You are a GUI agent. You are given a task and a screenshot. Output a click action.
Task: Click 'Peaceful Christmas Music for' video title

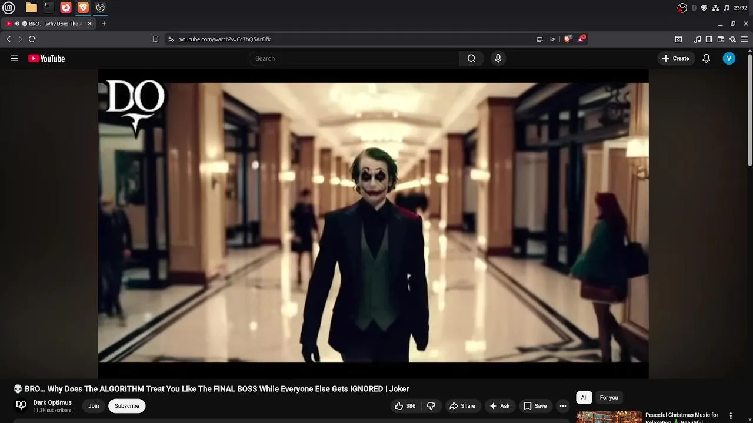[682, 415]
